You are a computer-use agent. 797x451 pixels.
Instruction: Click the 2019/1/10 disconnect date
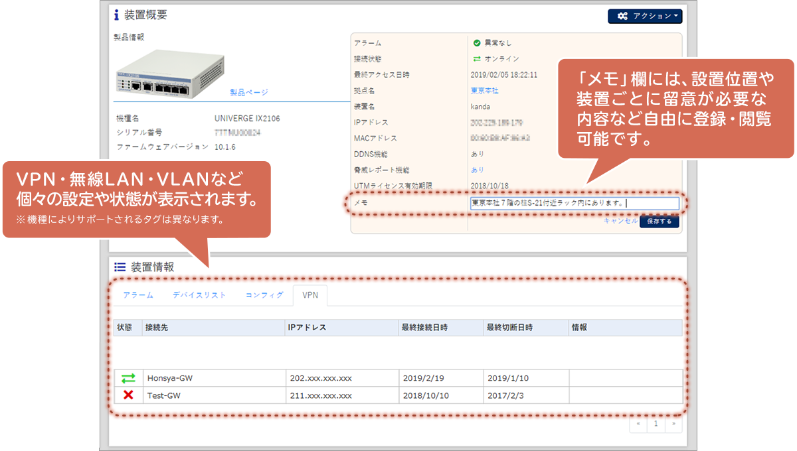coord(507,378)
